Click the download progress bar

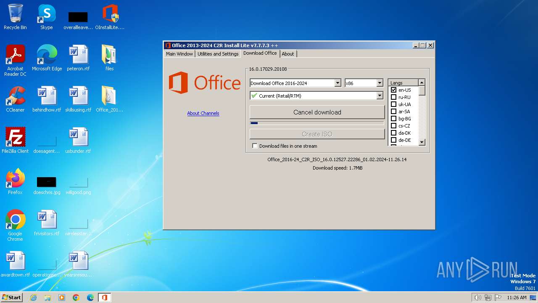317,123
